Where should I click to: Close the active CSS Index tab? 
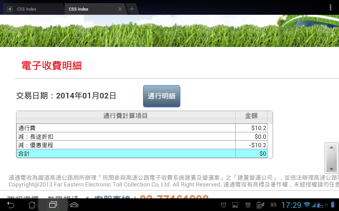(x=120, y=9)
